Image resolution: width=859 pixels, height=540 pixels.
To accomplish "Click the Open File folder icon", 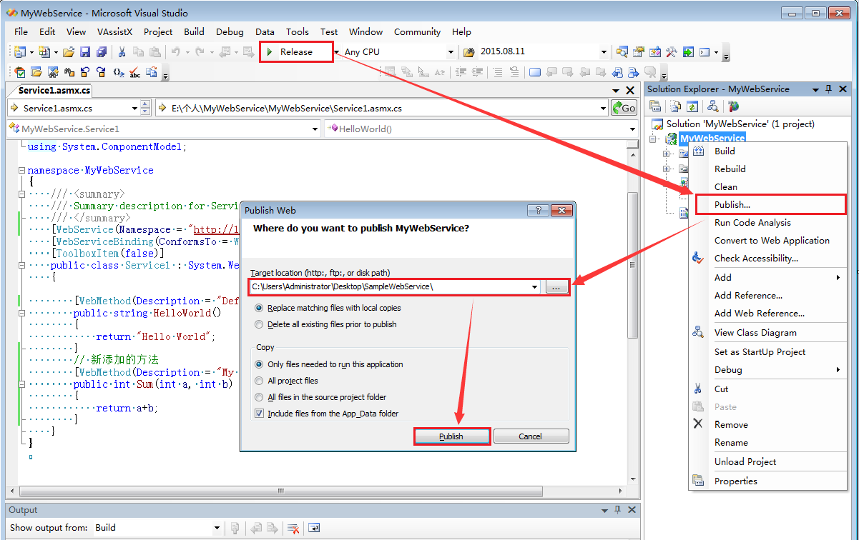I will [x=68, y=52].
